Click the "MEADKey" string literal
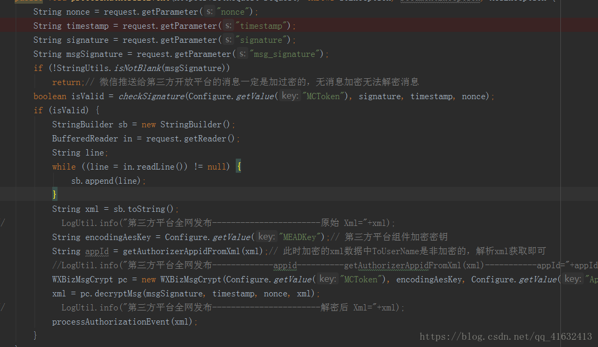 (x=300, y=237)
